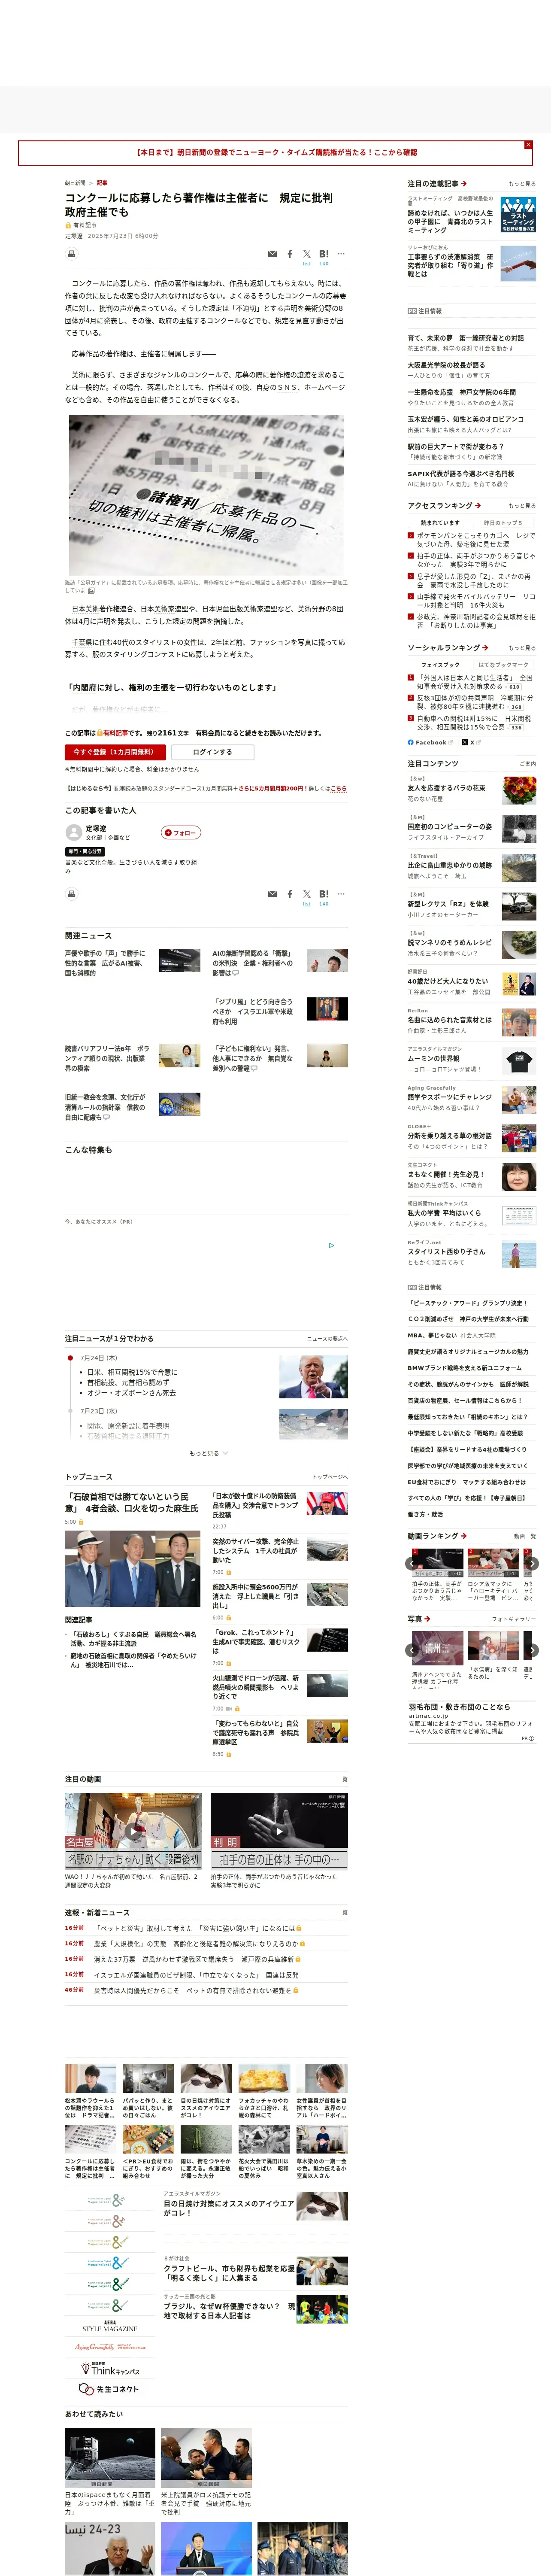Bookmark via bottom Hatena B! icon
Viewport: 551px width, 2576px height.
click(x=323, y=894)
